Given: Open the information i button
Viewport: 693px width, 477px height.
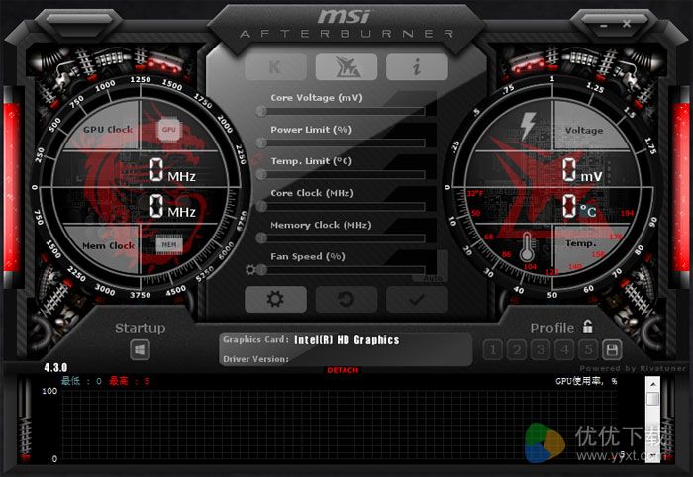Looking at the screenshot, I should pyautogui.click(x=417, y=67).
